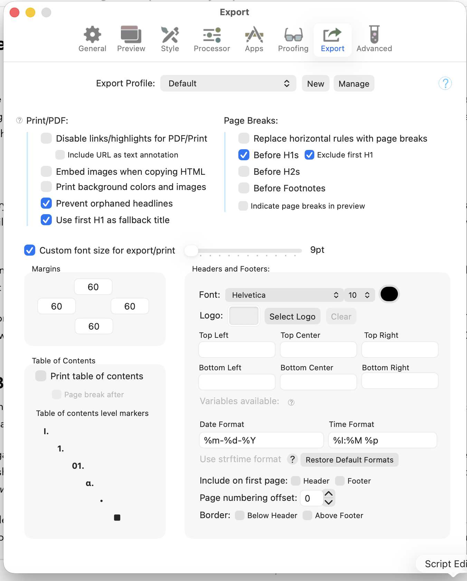467x581 pixels.
Task: Click the right margin field
Action: point(130,306)
